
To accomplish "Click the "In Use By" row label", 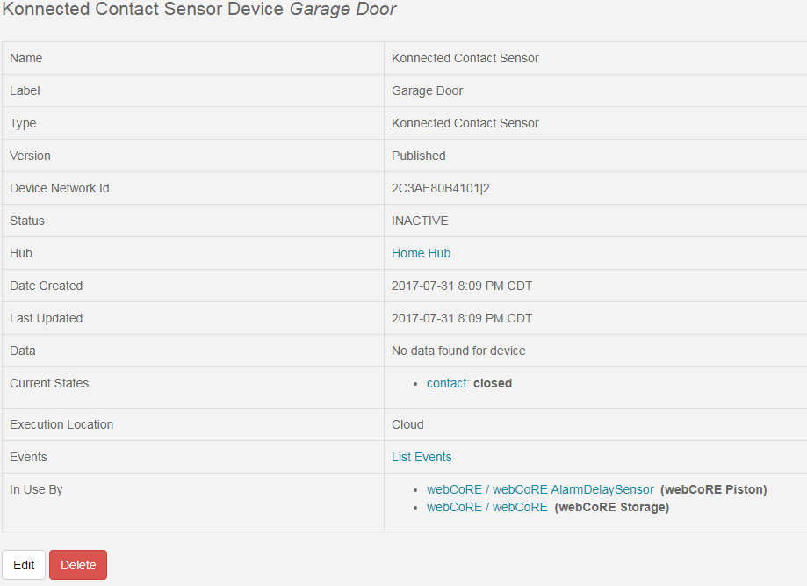I will tap(36, 489).
